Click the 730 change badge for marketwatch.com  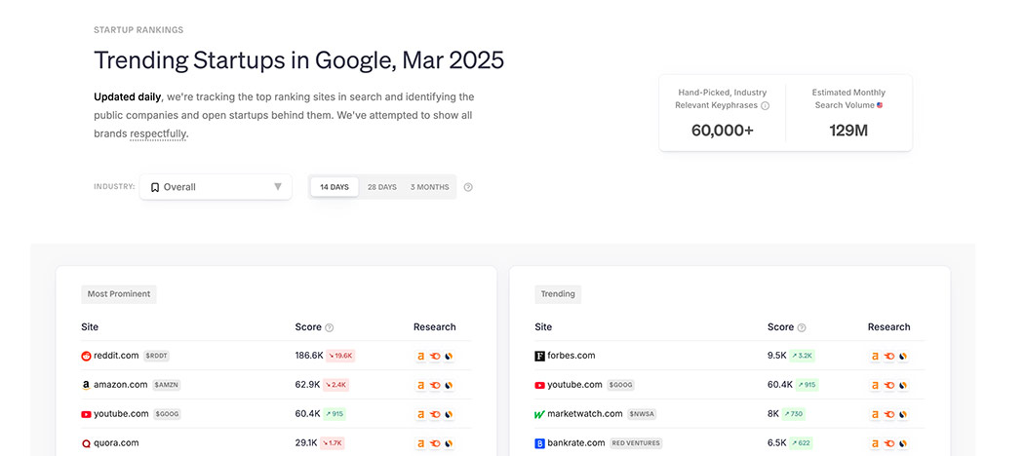794,414
